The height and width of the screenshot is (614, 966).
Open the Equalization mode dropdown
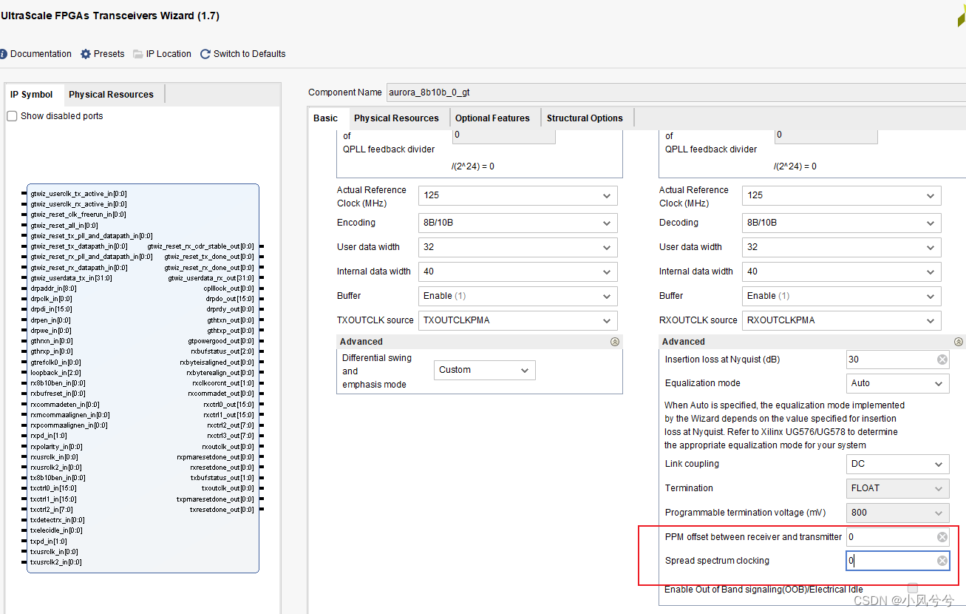tap(898, 383)
